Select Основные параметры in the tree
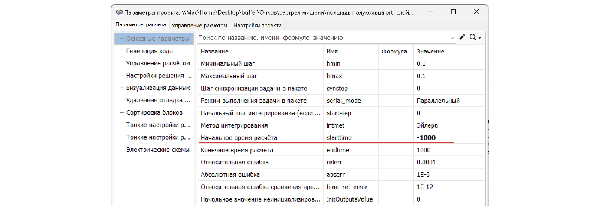The image size is (590, 208). 157,39
